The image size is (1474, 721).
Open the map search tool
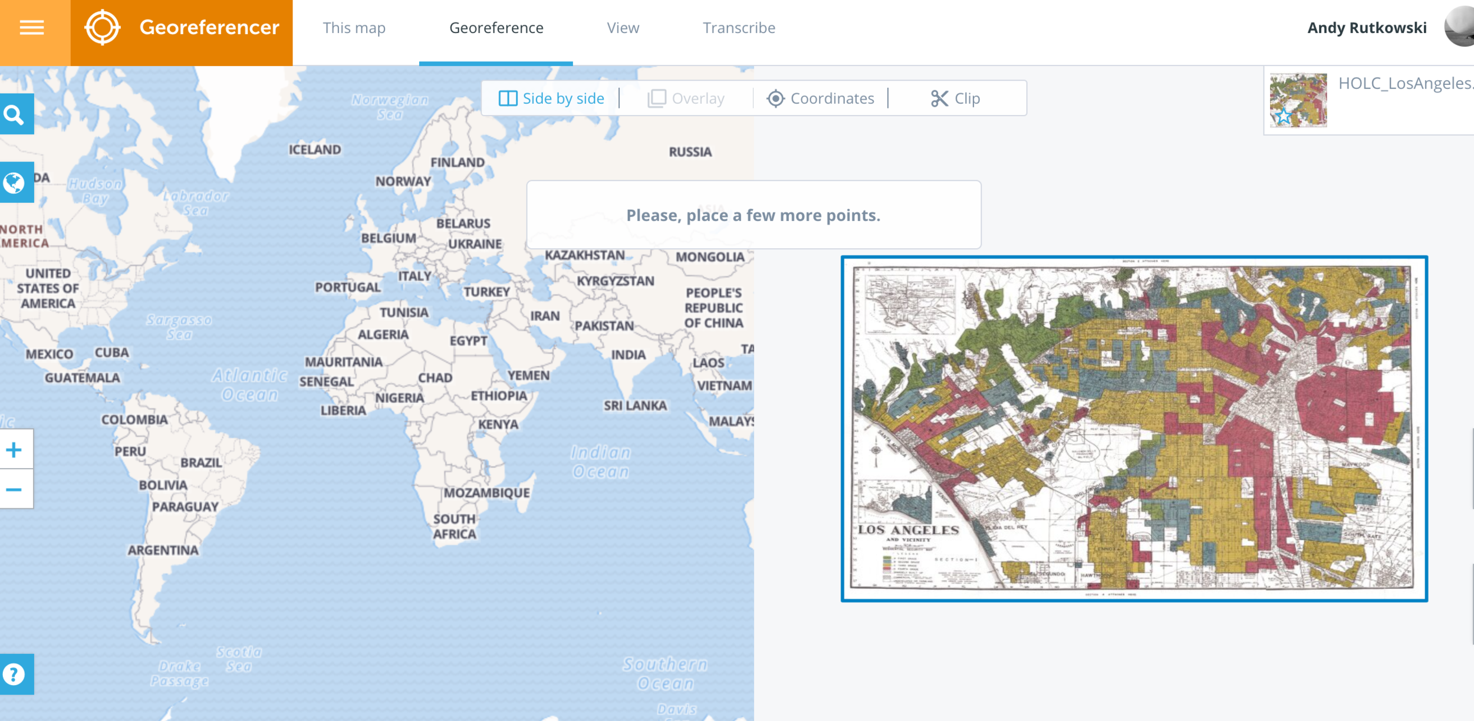(14, 114)
